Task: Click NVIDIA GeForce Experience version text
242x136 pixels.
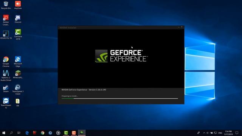Action: [x=84, y=90]
